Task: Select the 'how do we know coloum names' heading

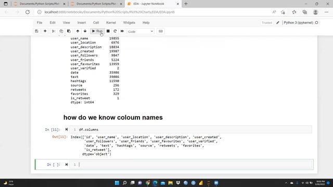Action: click(113, 117)
